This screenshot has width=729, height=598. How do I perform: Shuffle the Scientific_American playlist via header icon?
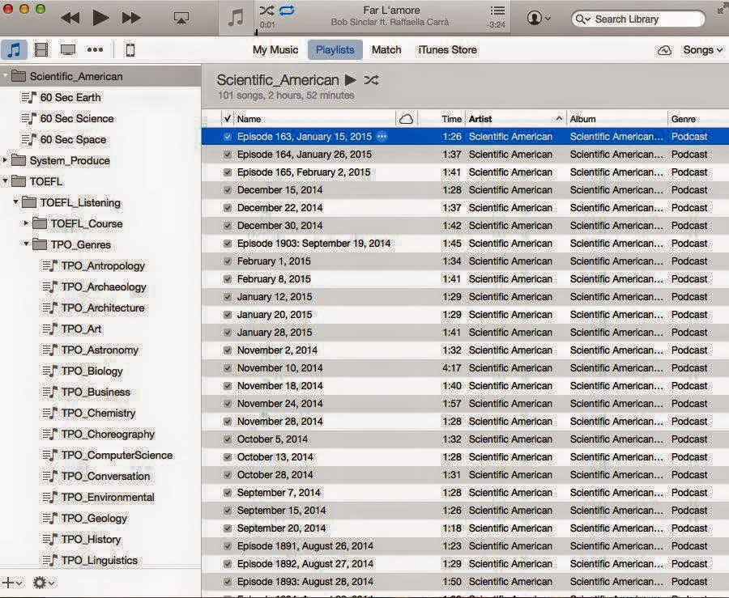pyautogui.click(x=371, y=80)
